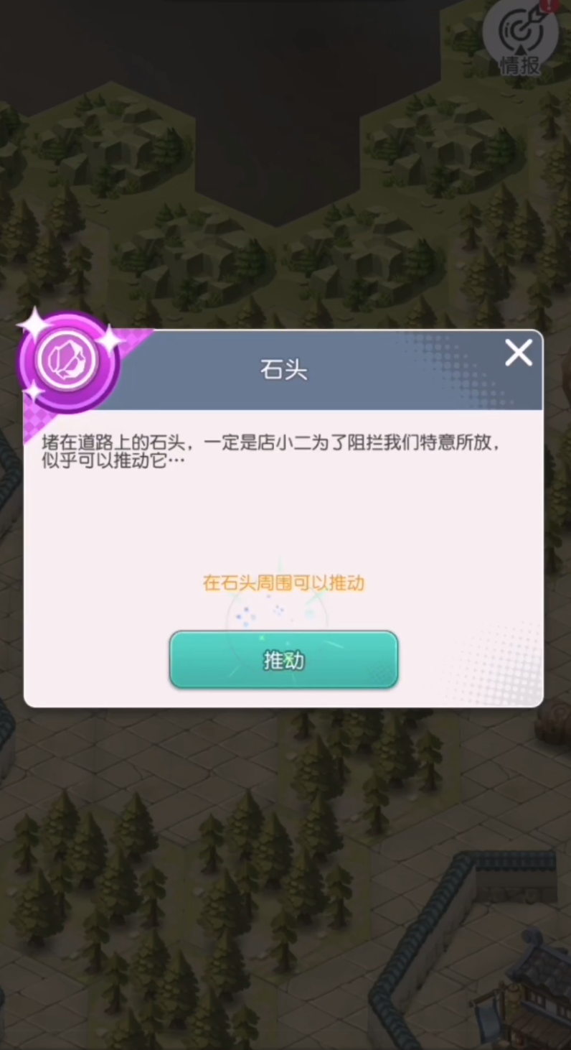
Task: Tap the stone description paragraph text
Action: [x=271, y=451]
